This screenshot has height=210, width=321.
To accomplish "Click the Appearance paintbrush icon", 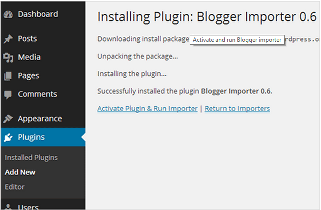I will click(8, 119).
